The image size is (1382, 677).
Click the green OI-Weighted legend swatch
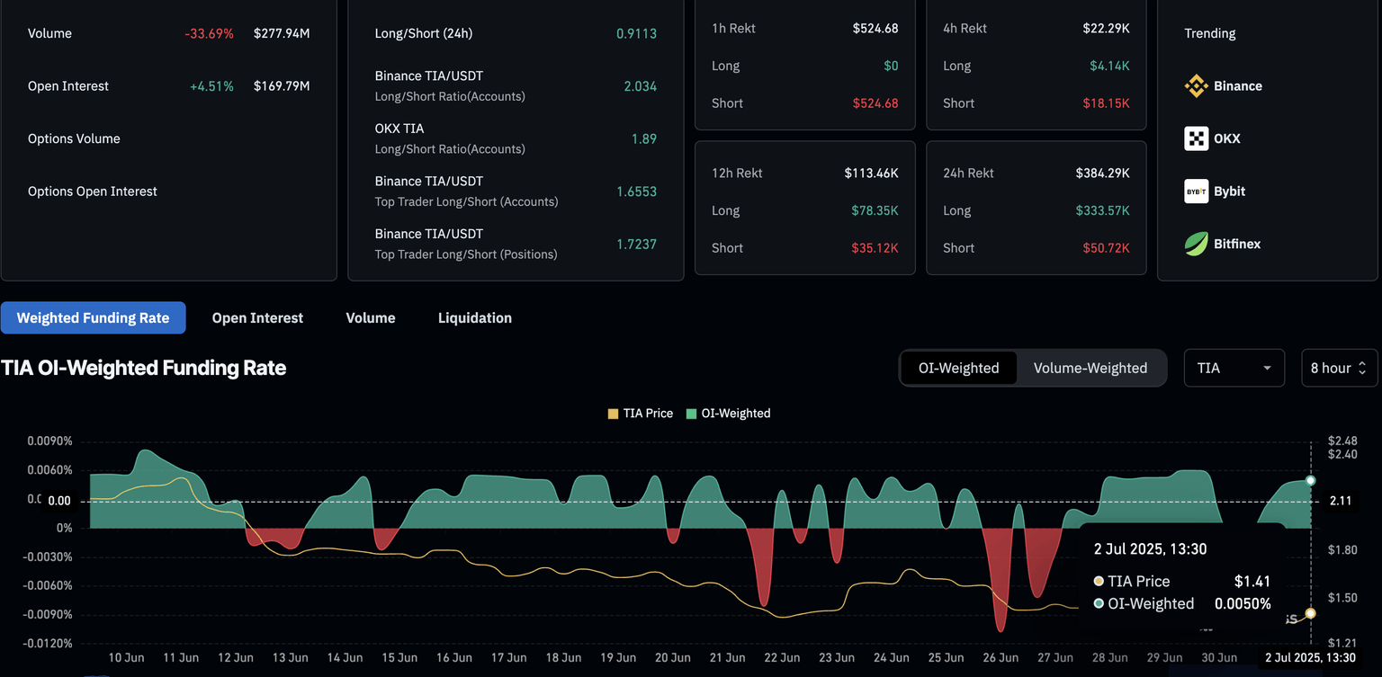tap(691, 414)
